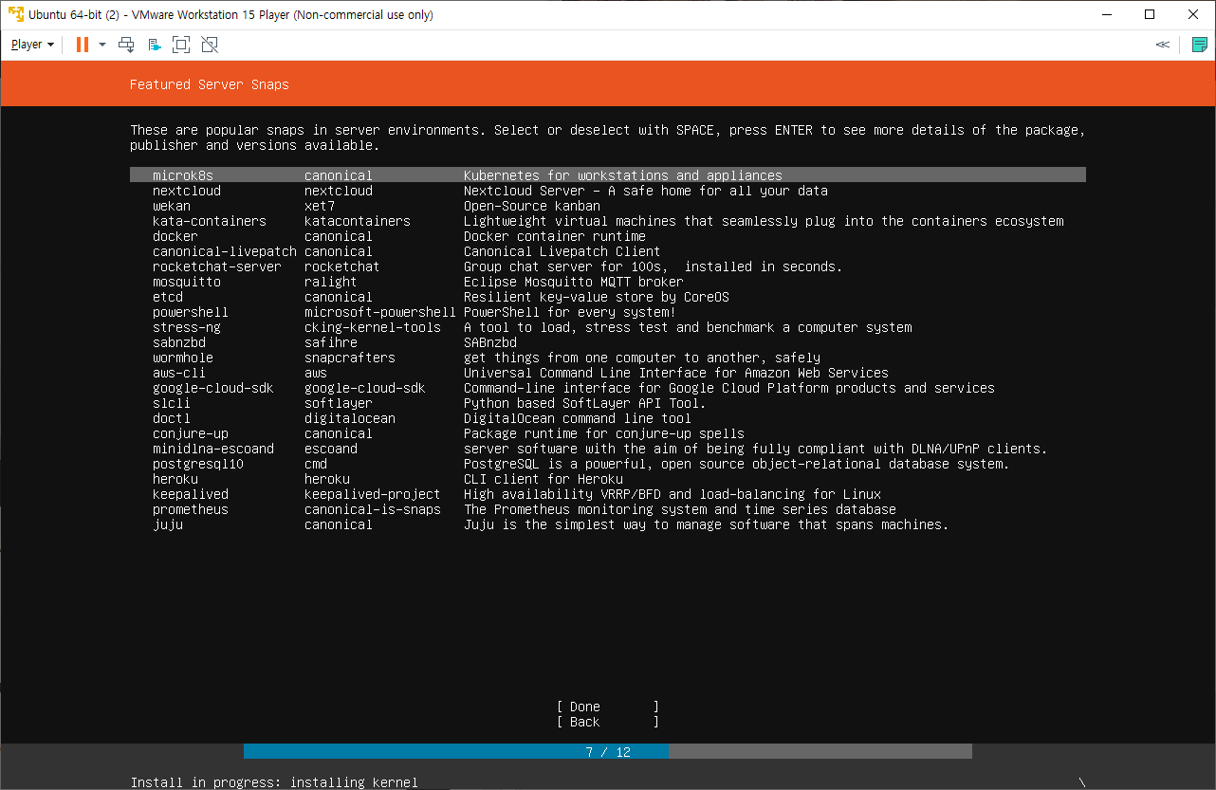Viewport: 1216px width, 790px height.
Task: Open the Player menu
Action: point(32,45)
